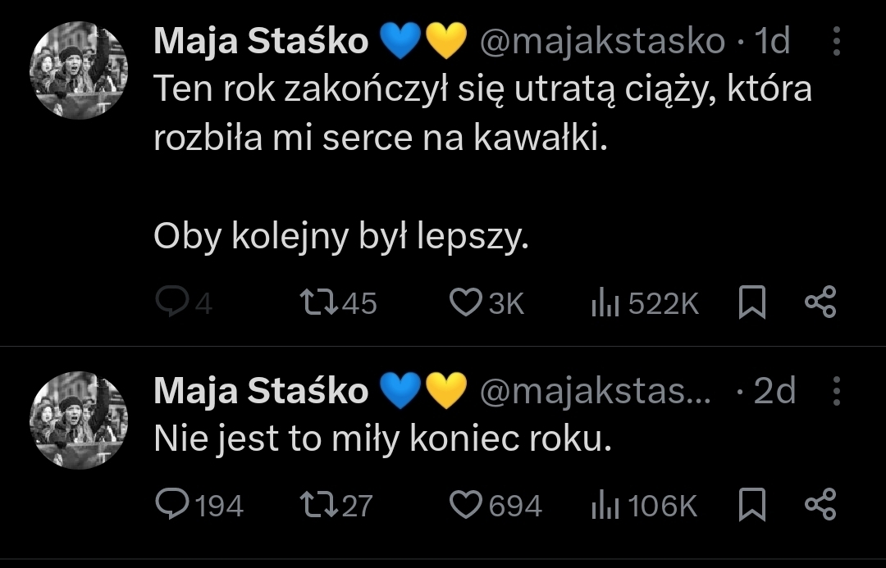Bookmark the 'Nie jest to miły' tweet
This screenshot has height=568, width=886.
click(x=752, y=505)
